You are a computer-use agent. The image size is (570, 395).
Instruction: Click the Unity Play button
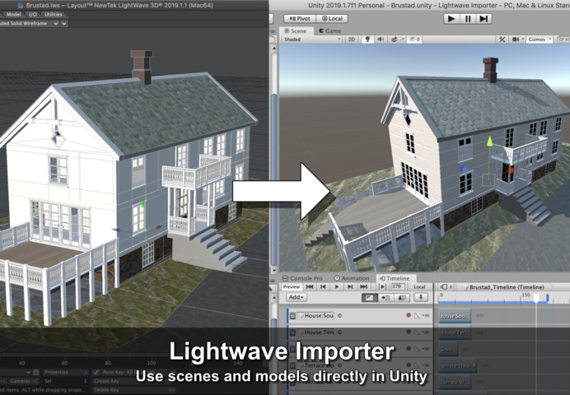pos(451,19)
